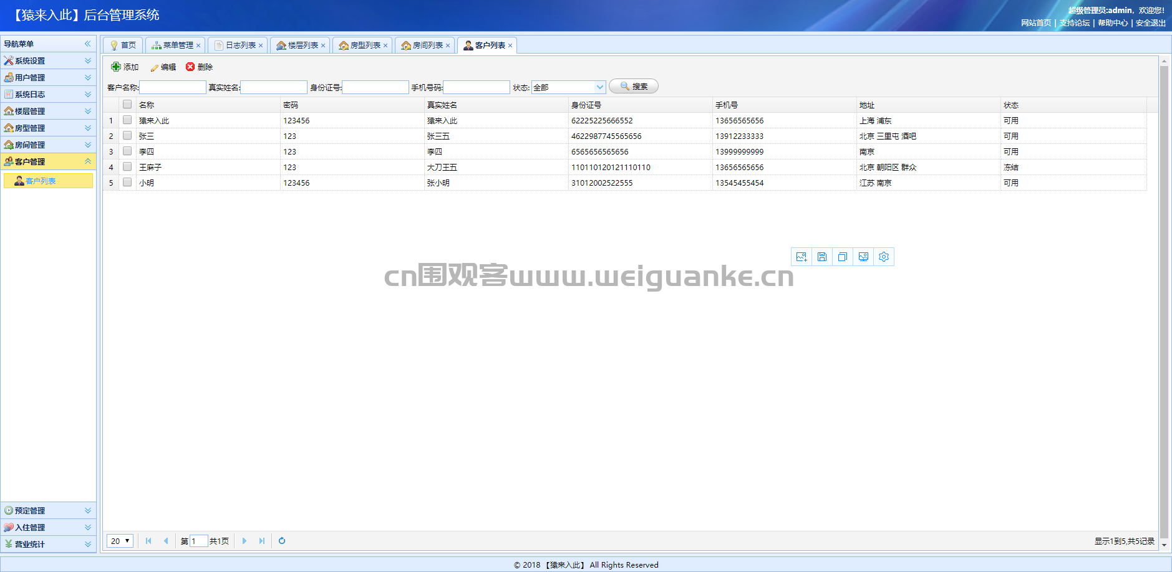Click the floating settings gear icon
The width and height of the screenshot is (1172, 572).
[x=884, y=257]
